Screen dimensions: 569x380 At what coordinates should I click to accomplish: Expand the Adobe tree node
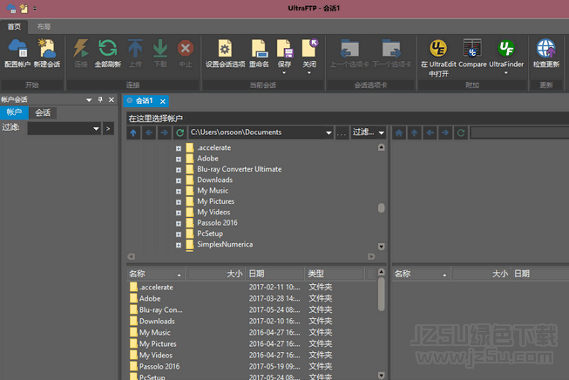click(178, 159)
